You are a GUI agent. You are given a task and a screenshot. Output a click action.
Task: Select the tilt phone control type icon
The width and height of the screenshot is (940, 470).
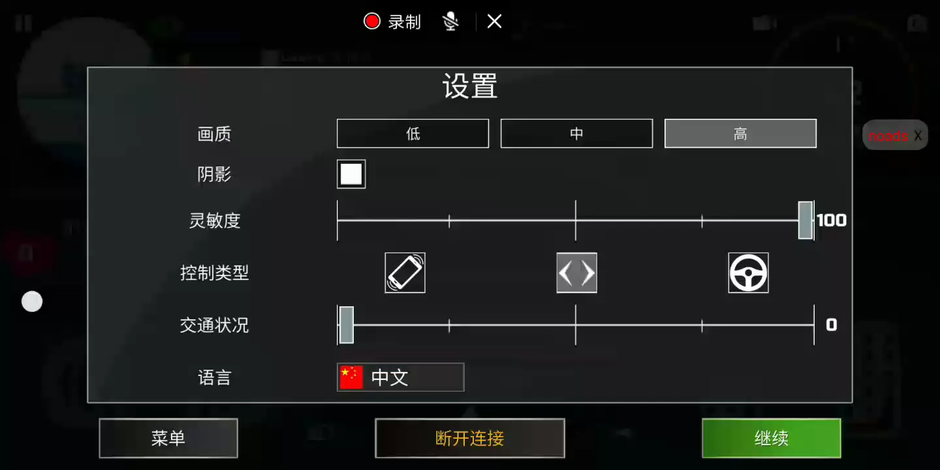click(405, 273)
